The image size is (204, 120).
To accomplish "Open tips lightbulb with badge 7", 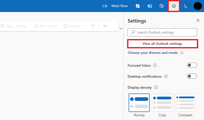I will pyautogui.click(x=186, y=6).
